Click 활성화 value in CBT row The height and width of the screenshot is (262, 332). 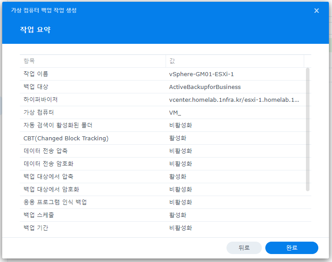tap(177, 138)
